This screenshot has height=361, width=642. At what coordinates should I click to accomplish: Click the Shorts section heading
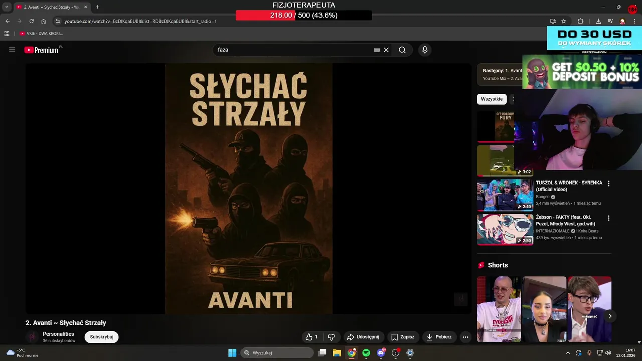click(498, 265)
